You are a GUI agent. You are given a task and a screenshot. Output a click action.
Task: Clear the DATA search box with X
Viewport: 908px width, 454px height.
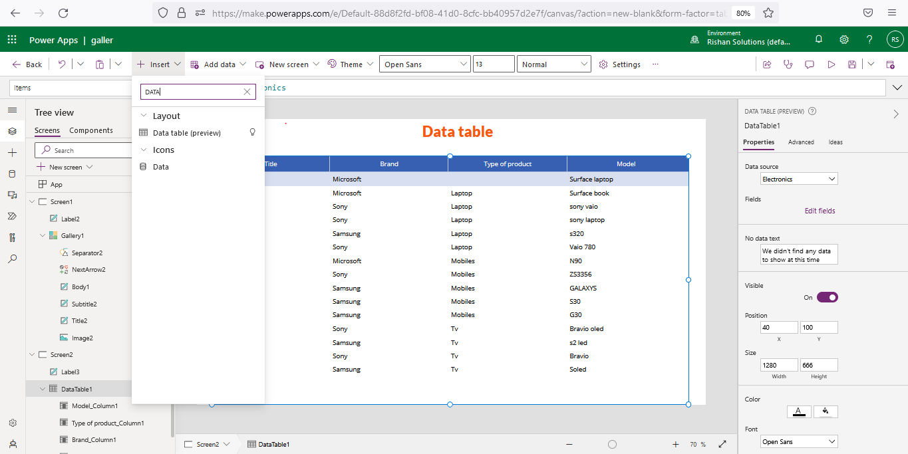[247, 92]
